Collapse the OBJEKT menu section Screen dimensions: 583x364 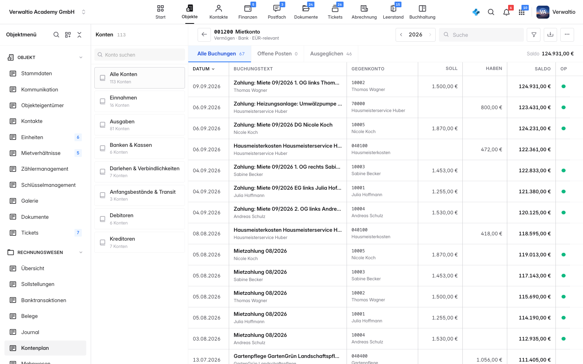click(81, 57)
